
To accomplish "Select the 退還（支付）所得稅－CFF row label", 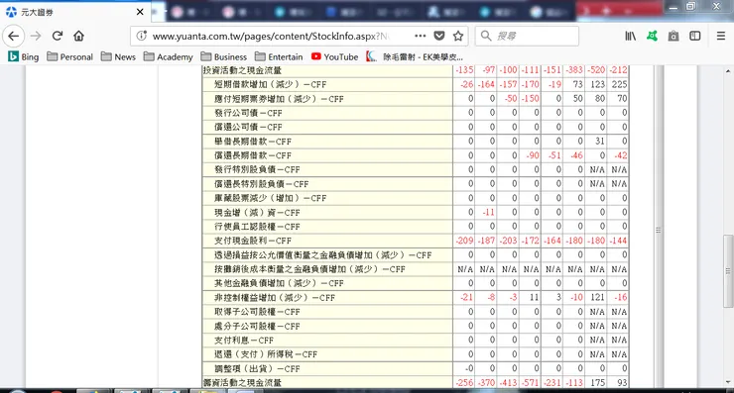I will coord(266,354).
